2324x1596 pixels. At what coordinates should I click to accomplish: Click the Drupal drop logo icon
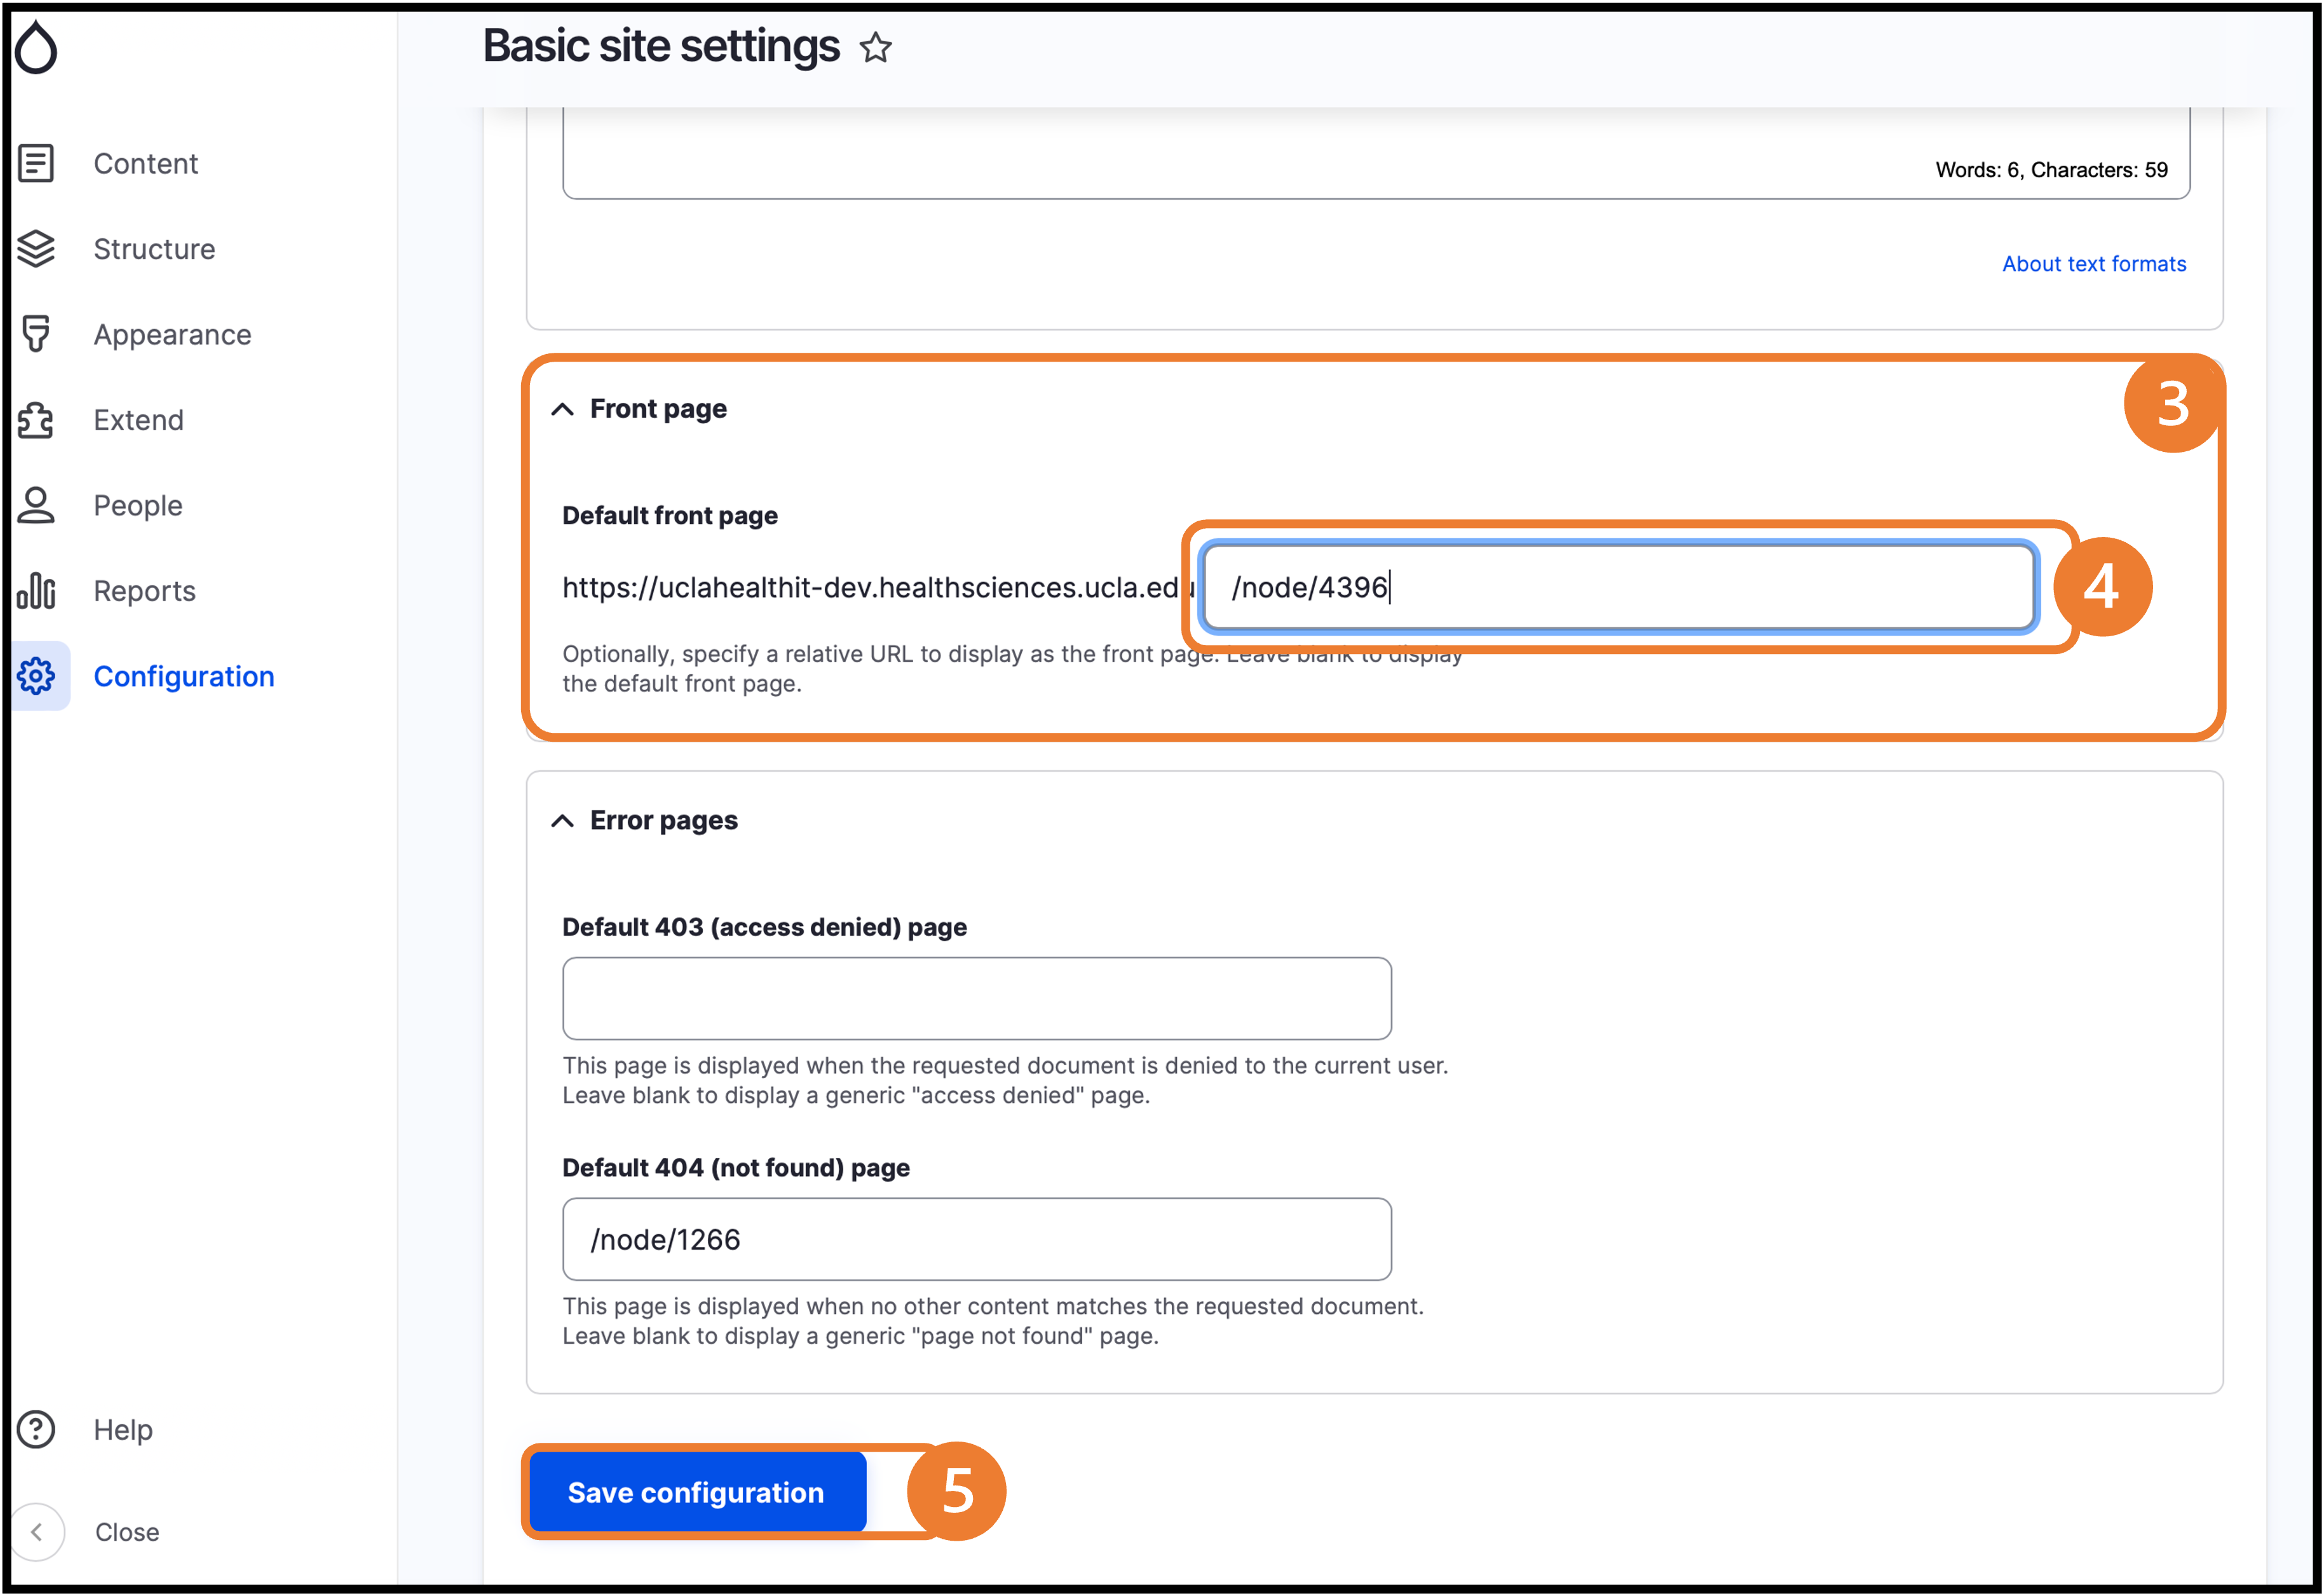tap(36, 48)
